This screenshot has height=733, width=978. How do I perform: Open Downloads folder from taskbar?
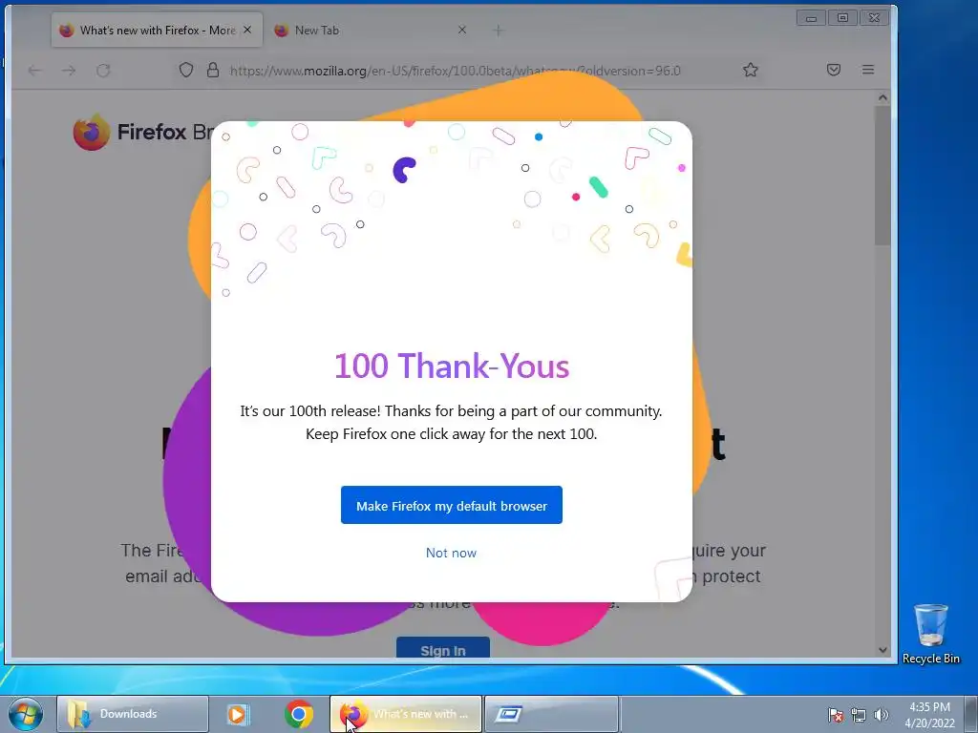[x=132, y=714]
